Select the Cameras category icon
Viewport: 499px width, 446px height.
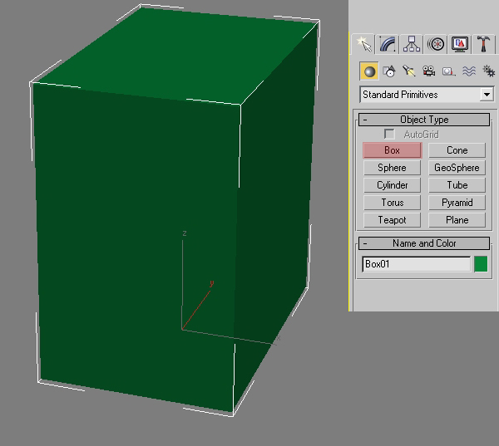tap(428, 71)
